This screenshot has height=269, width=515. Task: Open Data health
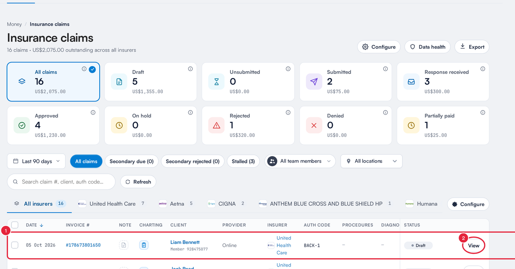click(428, 47)
